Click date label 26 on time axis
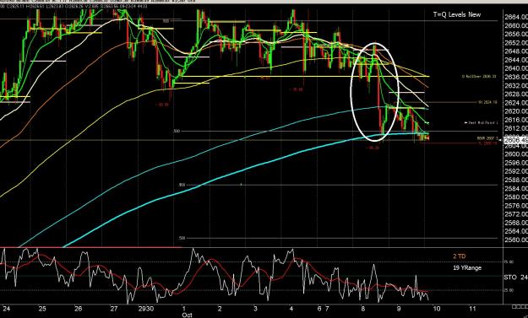Screen dimensions: 528x318 [x=78, y=308]
